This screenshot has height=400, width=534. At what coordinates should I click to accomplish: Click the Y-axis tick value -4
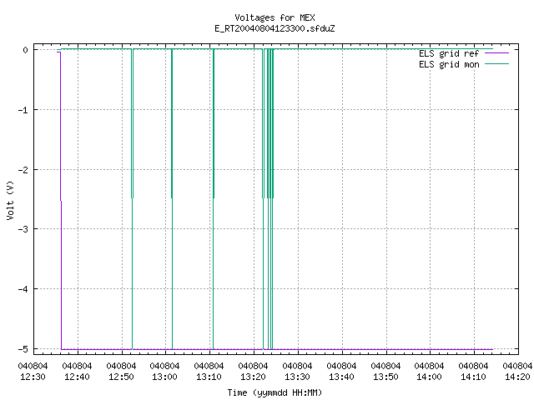23,289
